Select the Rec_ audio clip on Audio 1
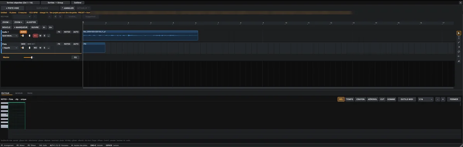Screen dimensions: 463x147 (x=140, y=35)
